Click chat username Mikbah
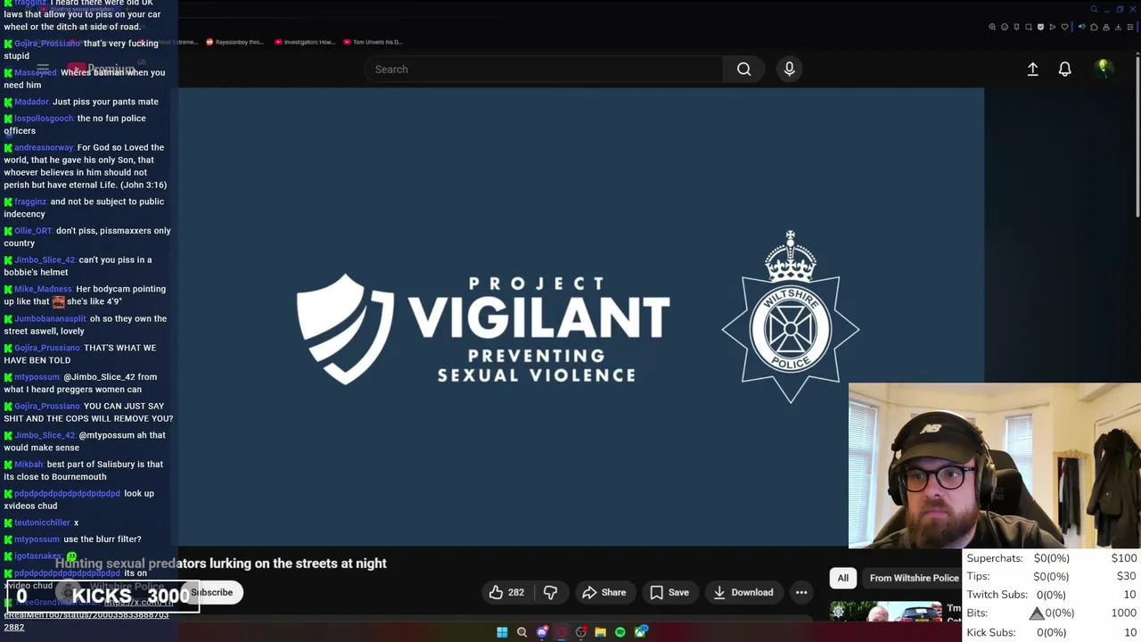 (29, 465)
